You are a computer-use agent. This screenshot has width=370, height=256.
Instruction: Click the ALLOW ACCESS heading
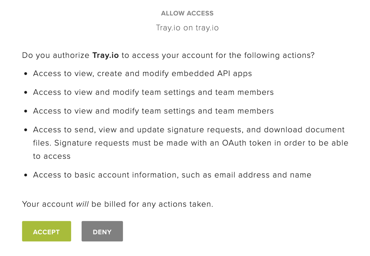187,13
